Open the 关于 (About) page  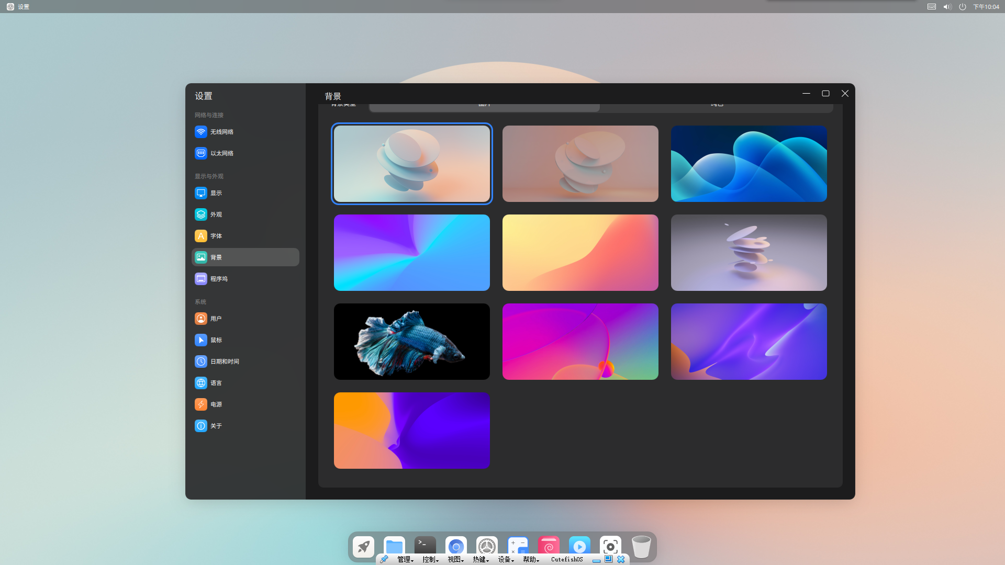coord(216,426)
